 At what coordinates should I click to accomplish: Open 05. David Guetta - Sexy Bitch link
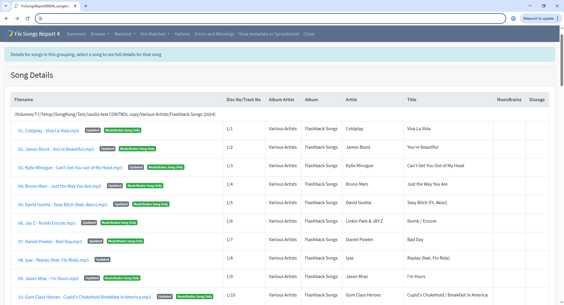pos(63,205)
